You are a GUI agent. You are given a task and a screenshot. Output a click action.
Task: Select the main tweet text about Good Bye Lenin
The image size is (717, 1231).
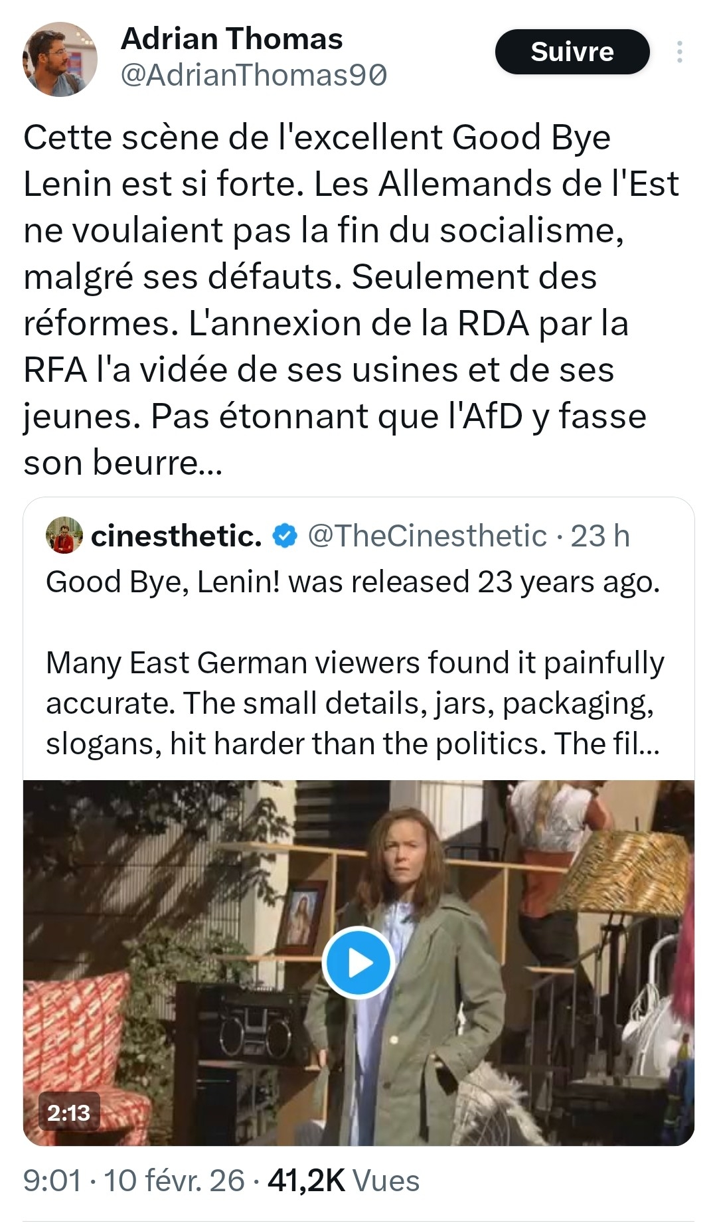tap(351, 299)
